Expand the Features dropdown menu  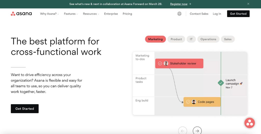coord(71,14)
